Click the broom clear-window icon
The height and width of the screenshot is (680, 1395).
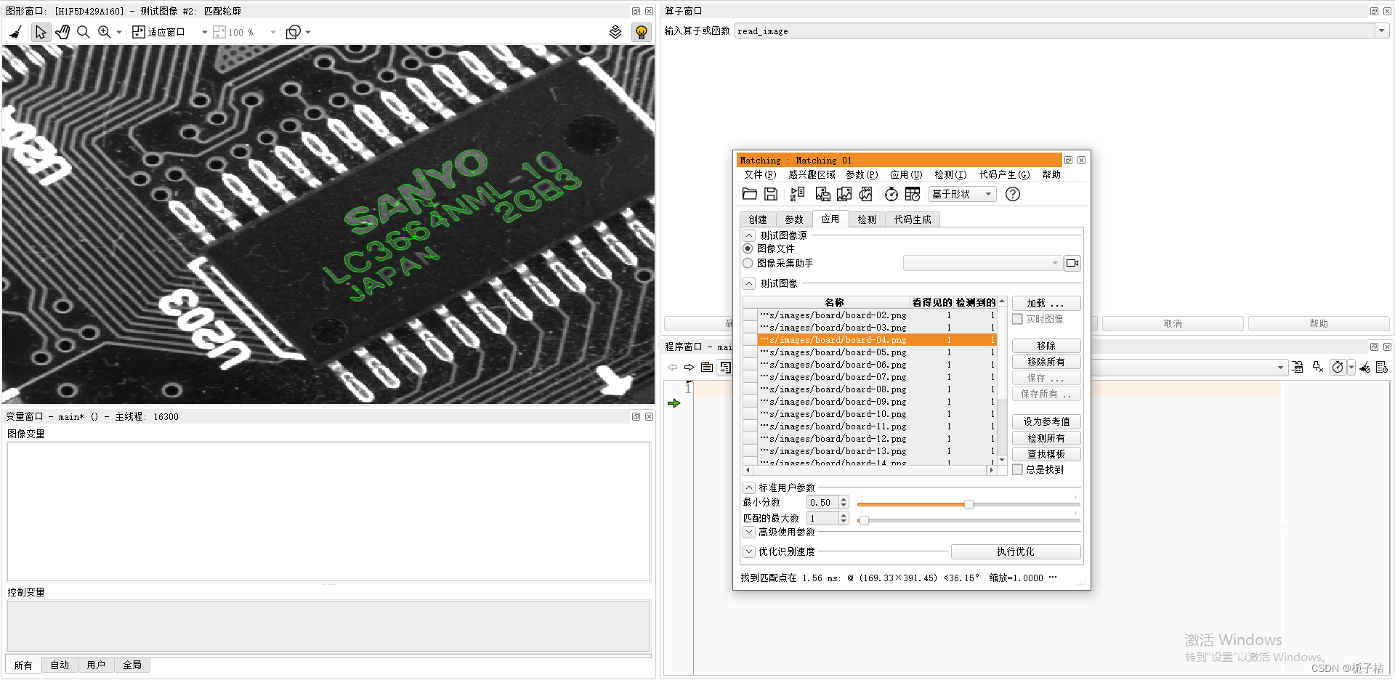click(16, 32)
